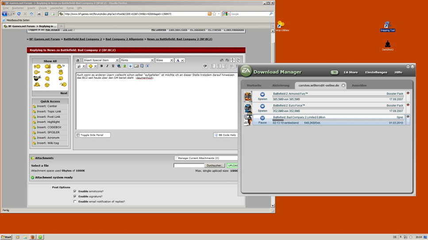Open the Meistbesuchte Seiten bookmarks folder
Viewport: 428px width, 240px height.
tap(16, 20)
